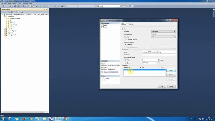Open the Edit menu
The width and height of the screenshot is (215, 121).
point(5,4)
